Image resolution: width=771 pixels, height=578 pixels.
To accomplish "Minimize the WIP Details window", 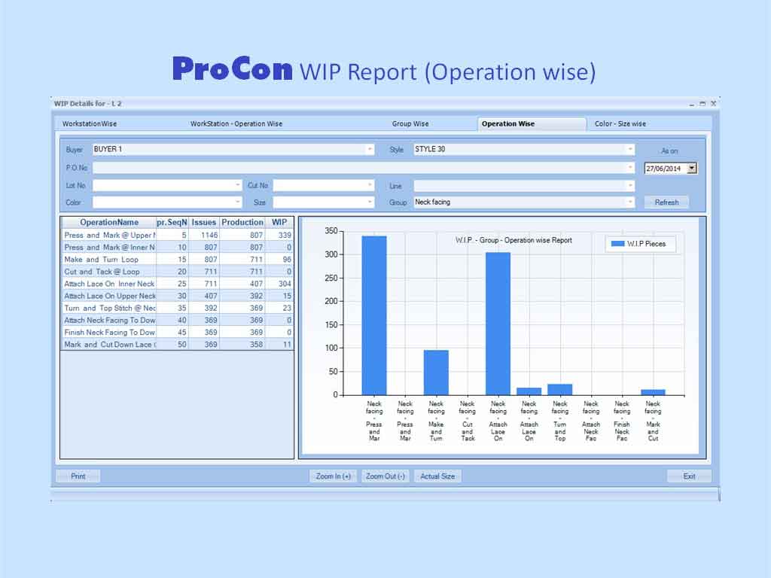I will point(691,104).
